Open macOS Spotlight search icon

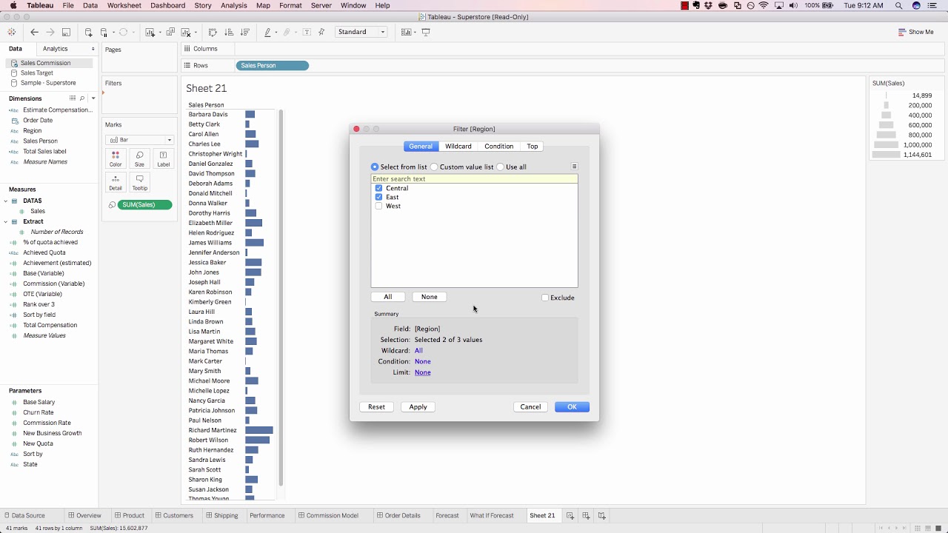[x=898, y=5]
